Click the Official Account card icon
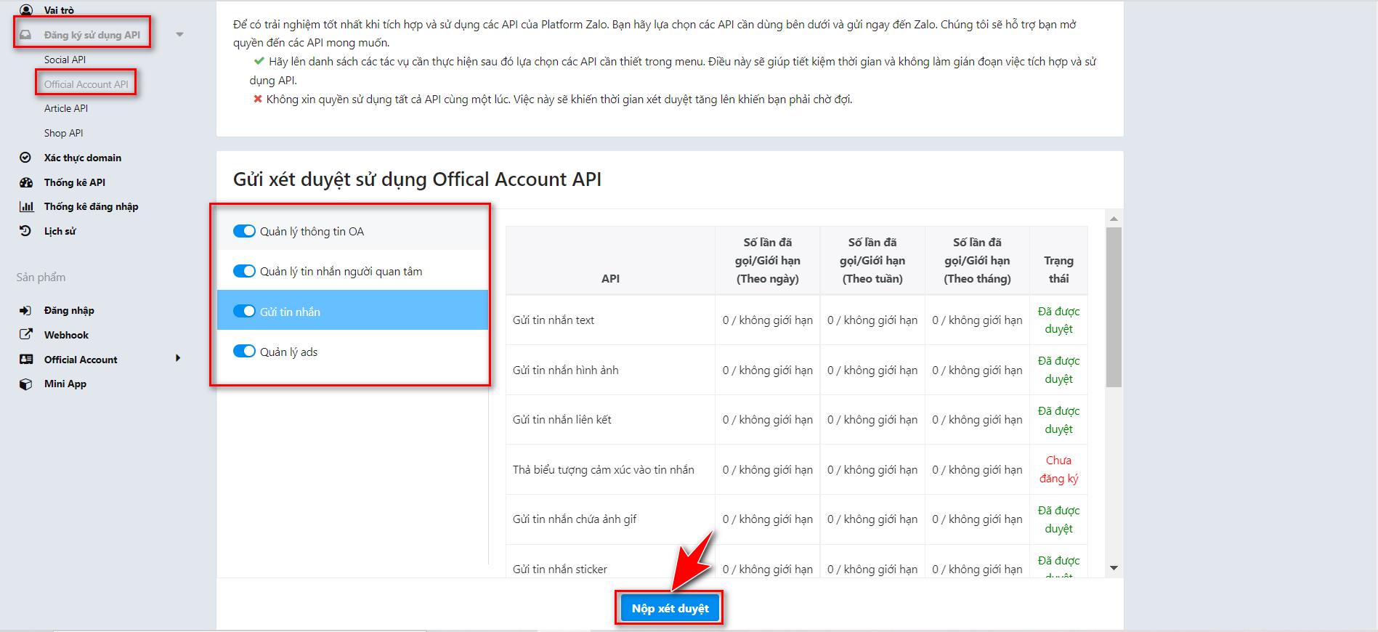The width and height of the screenshot is (1378, 632). coord(26,360)
